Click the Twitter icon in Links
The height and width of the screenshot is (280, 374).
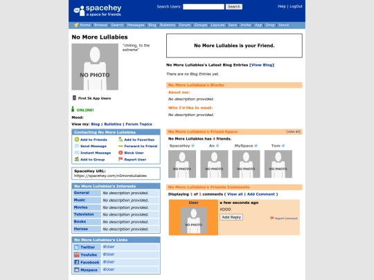coord(77,247)
